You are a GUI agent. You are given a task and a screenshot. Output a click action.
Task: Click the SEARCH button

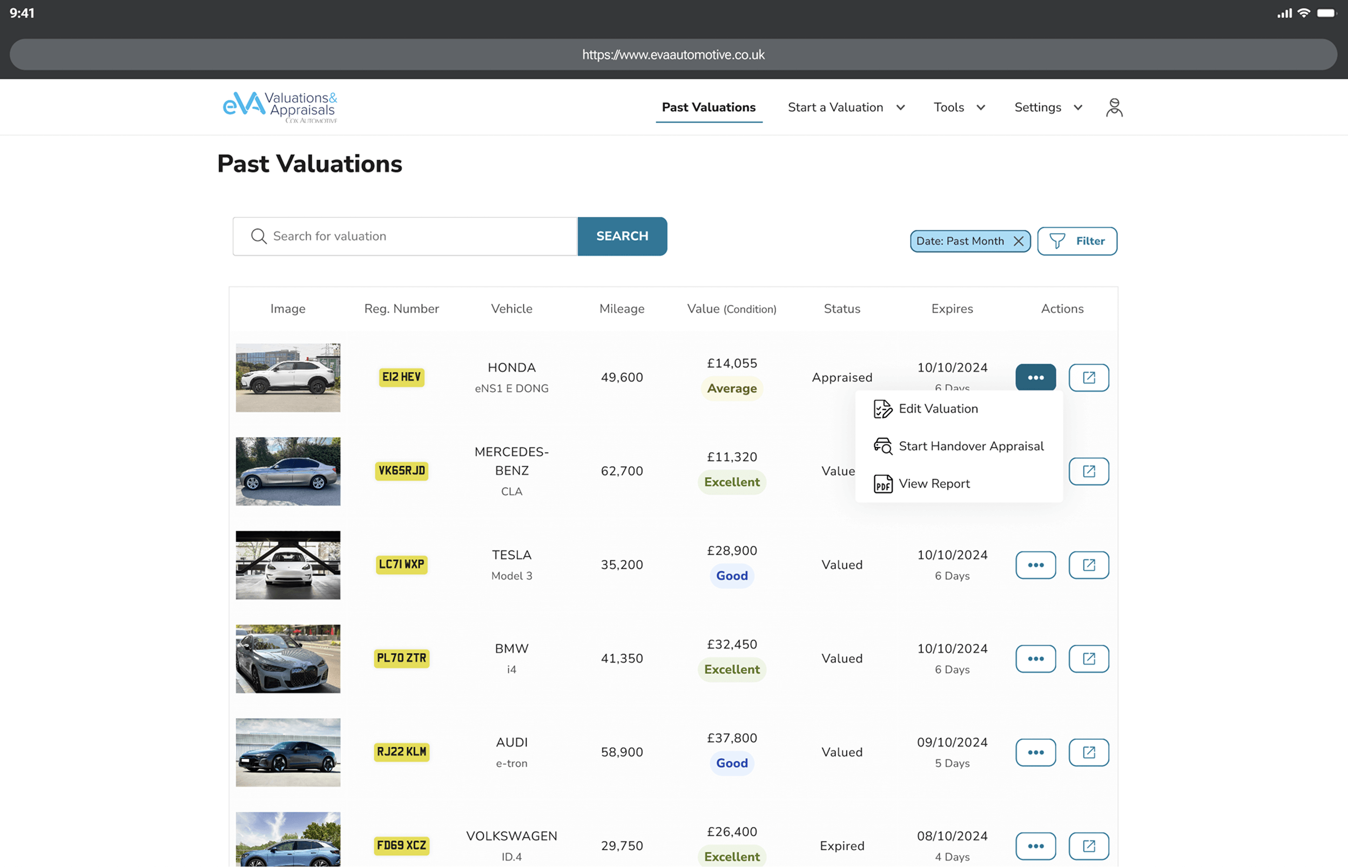622,236
